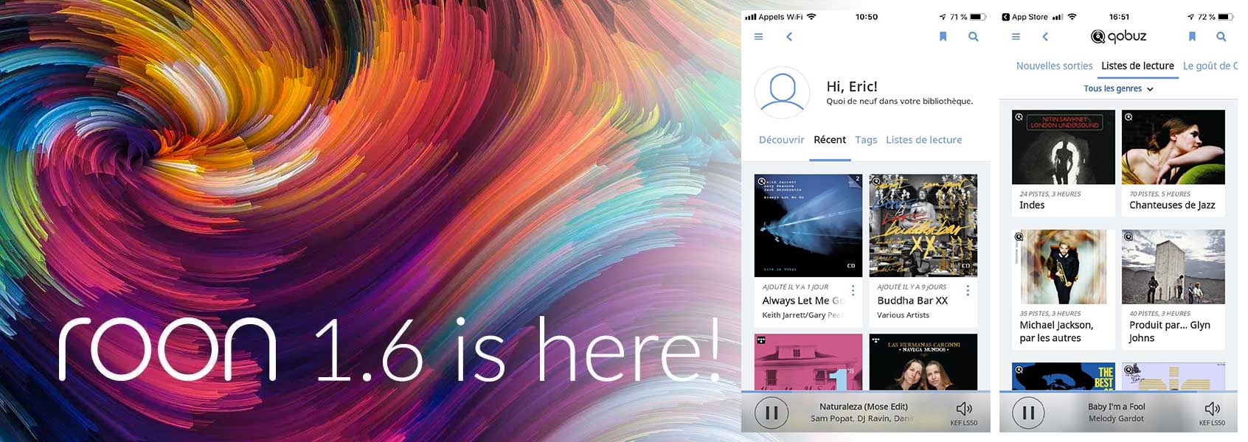Viewport: 1248px width, 442px height.
Task: Click Chanteuses de Jazz title
Action: 1172,206
